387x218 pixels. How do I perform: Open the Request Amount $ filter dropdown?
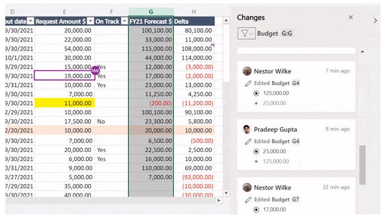(90, 21)
